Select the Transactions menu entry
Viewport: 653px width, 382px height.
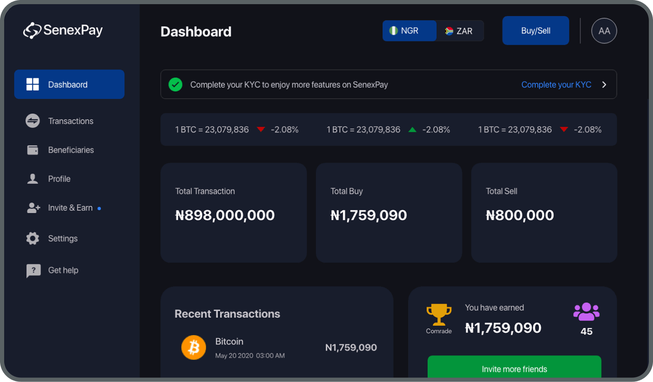[70, 121]
